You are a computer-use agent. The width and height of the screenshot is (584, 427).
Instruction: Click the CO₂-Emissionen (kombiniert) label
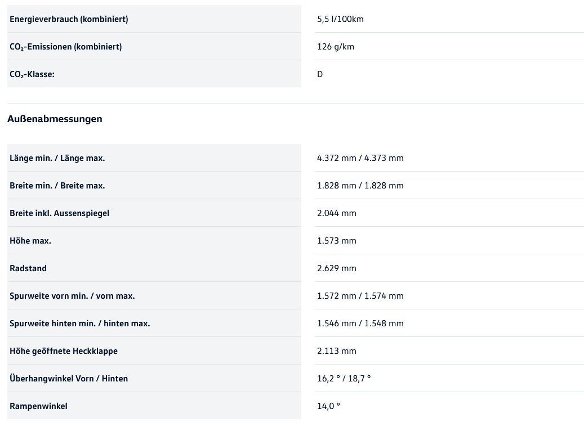pos(65,47)
